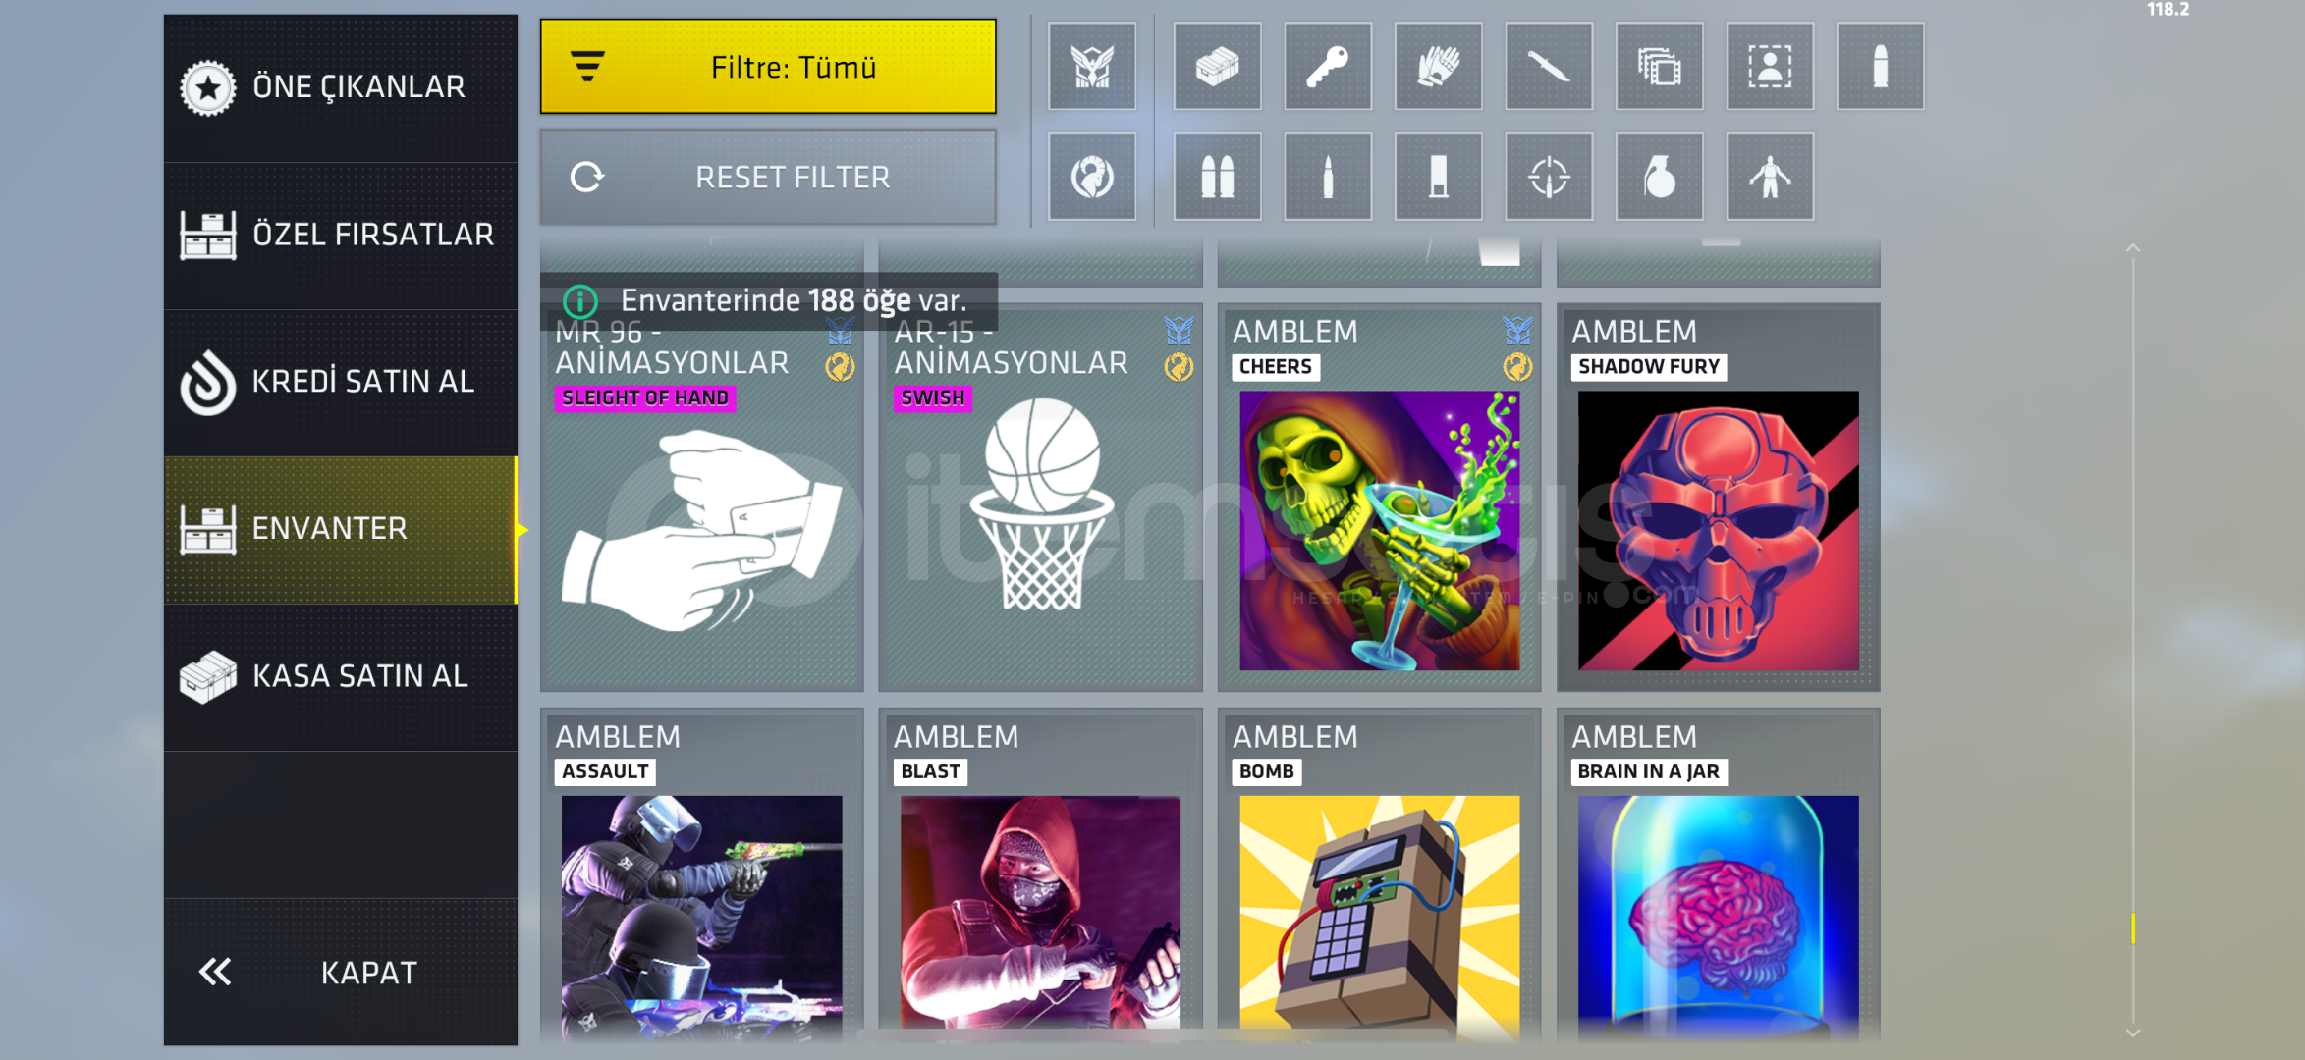Toggle the double bullets filter icon
Viewport: 2305px width, 1060px height.
click(x=1217, y=178)
